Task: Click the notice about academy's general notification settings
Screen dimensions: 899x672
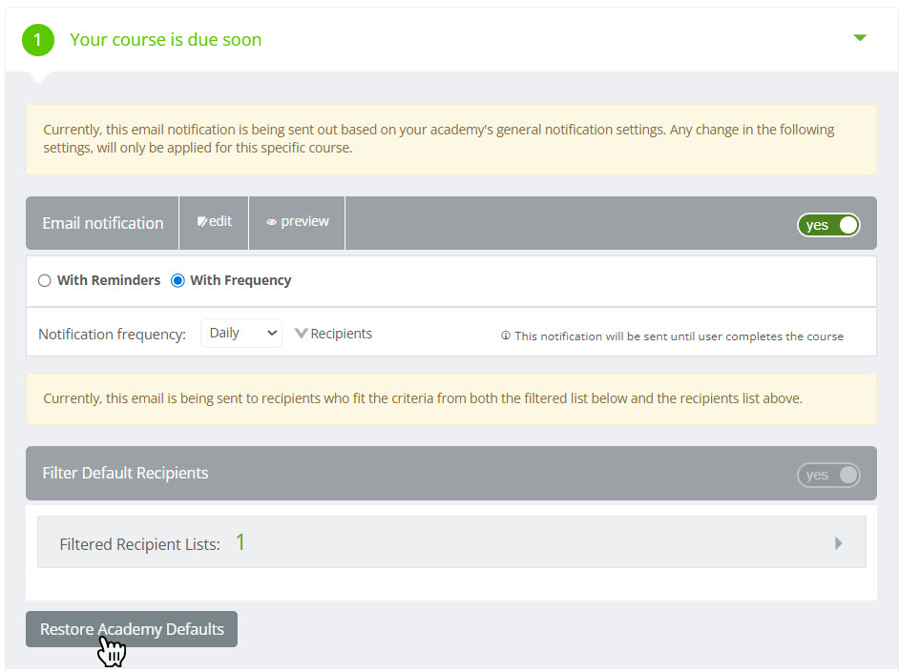Action: 451,139
